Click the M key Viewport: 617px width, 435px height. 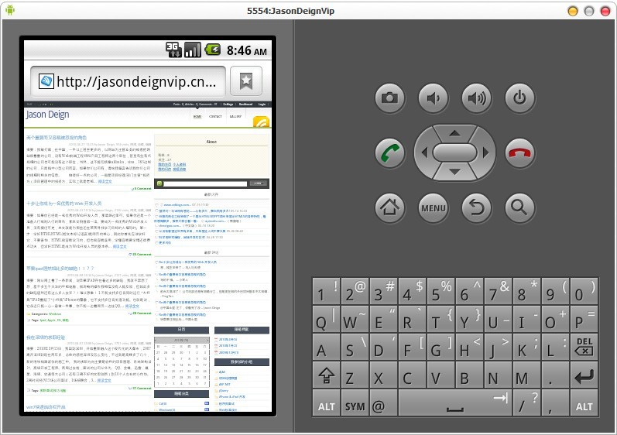(526, 375)
